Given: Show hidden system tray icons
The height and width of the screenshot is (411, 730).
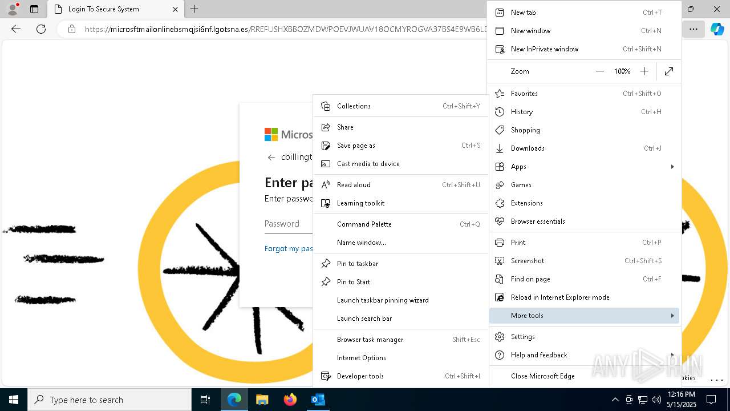Looking at the screenshot, I should [x=615, y=400].
